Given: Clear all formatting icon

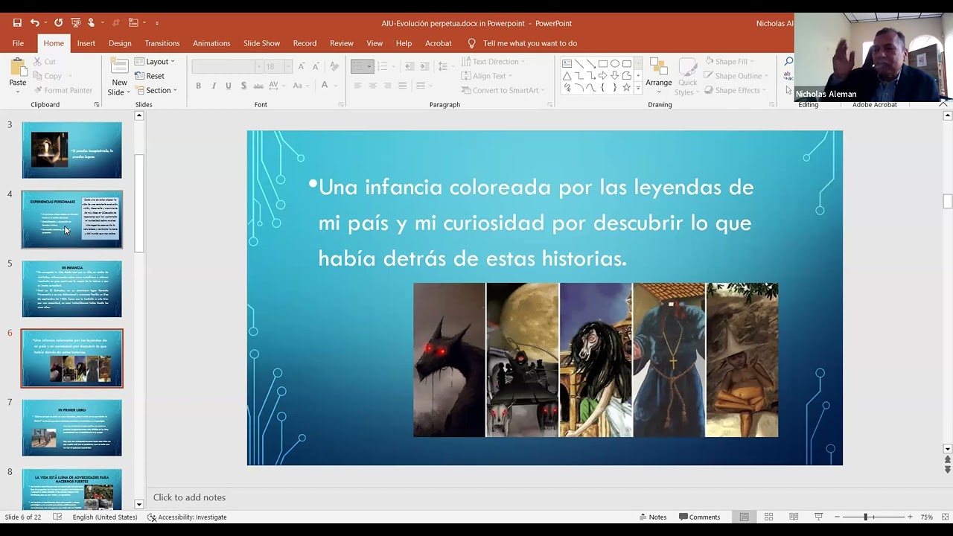Looking at the screenshot, I should [334, 66].
